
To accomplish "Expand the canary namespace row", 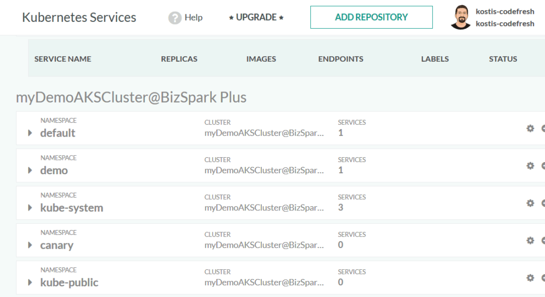I will point(30,245).
